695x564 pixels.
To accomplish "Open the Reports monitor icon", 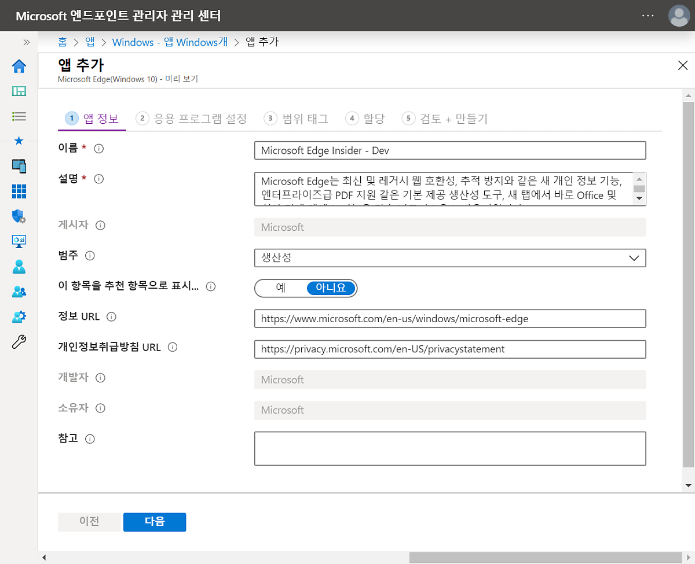I will tap(19, 241).
